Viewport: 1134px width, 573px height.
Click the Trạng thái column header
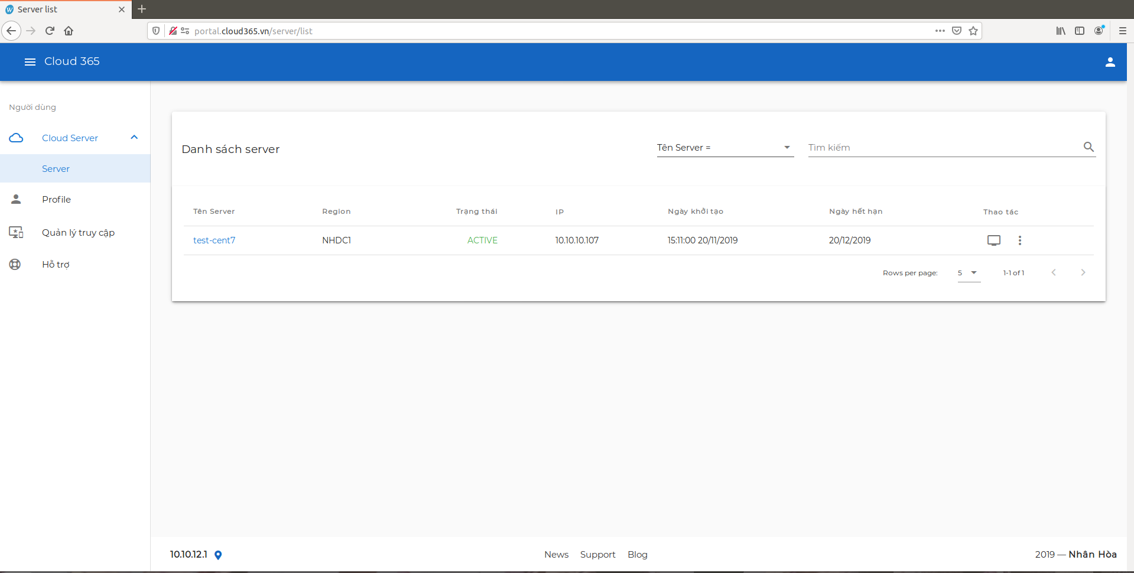477,211
